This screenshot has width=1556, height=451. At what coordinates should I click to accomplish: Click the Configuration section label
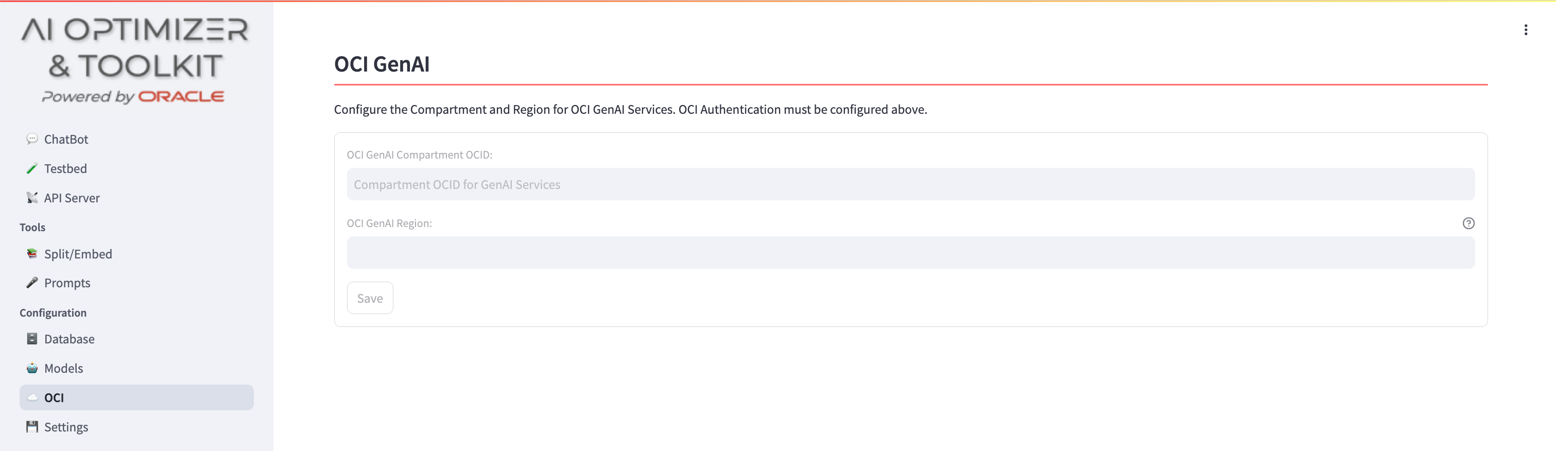point(53,313)
